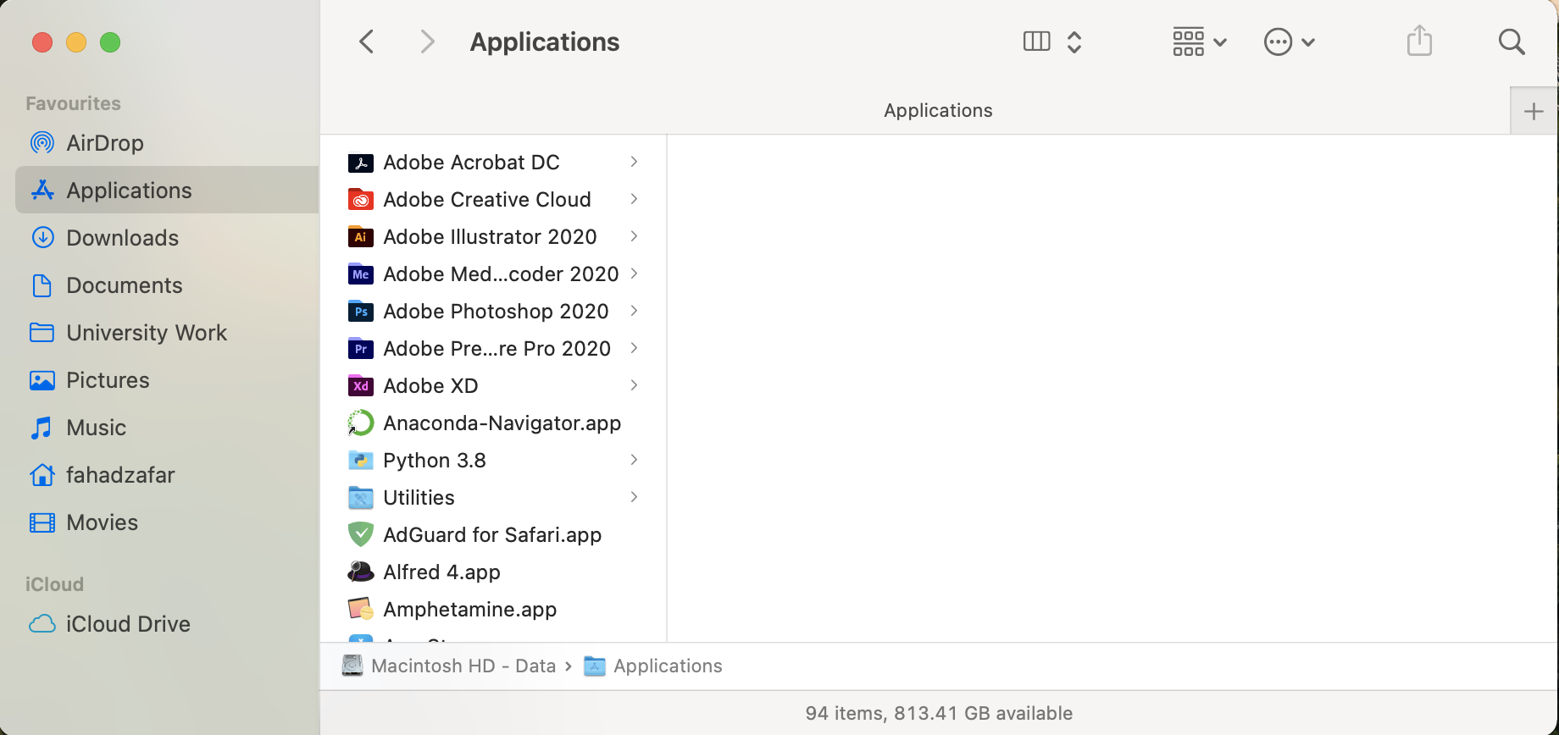Image resolution: width=1559 pixels, height=735 pixels.
Task: Open University Work folder in sidebar
Action: coord(167,333)
